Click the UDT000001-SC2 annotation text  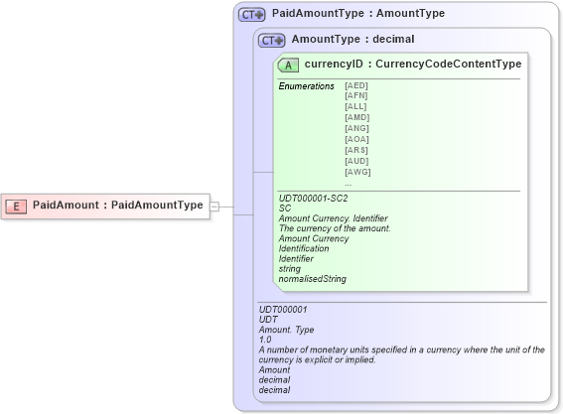click(x=313, y=199)
